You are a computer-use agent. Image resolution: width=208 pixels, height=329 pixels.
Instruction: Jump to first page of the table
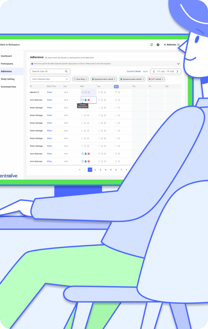(80, 170)
